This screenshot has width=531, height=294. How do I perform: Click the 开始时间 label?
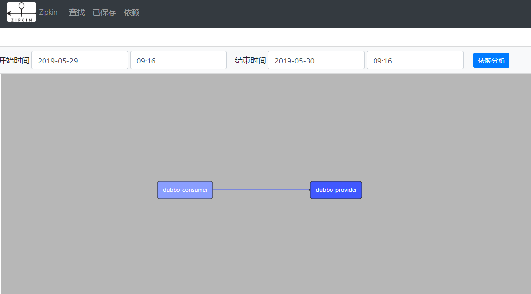(x=15, y=61)
